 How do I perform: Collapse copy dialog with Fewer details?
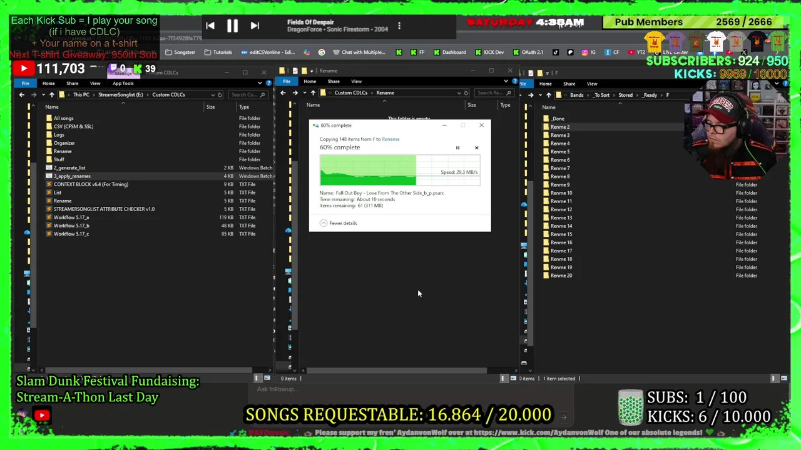tap(339, 223)
